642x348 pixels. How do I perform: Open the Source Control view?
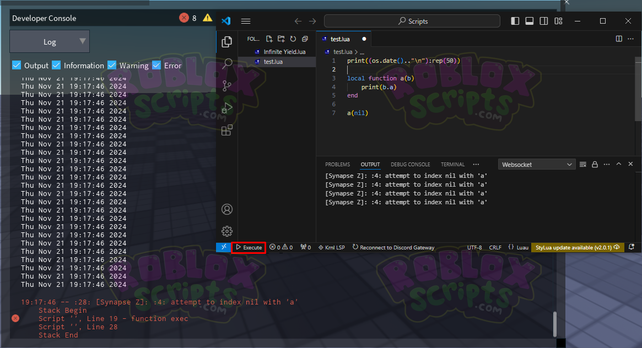(227, 85)
